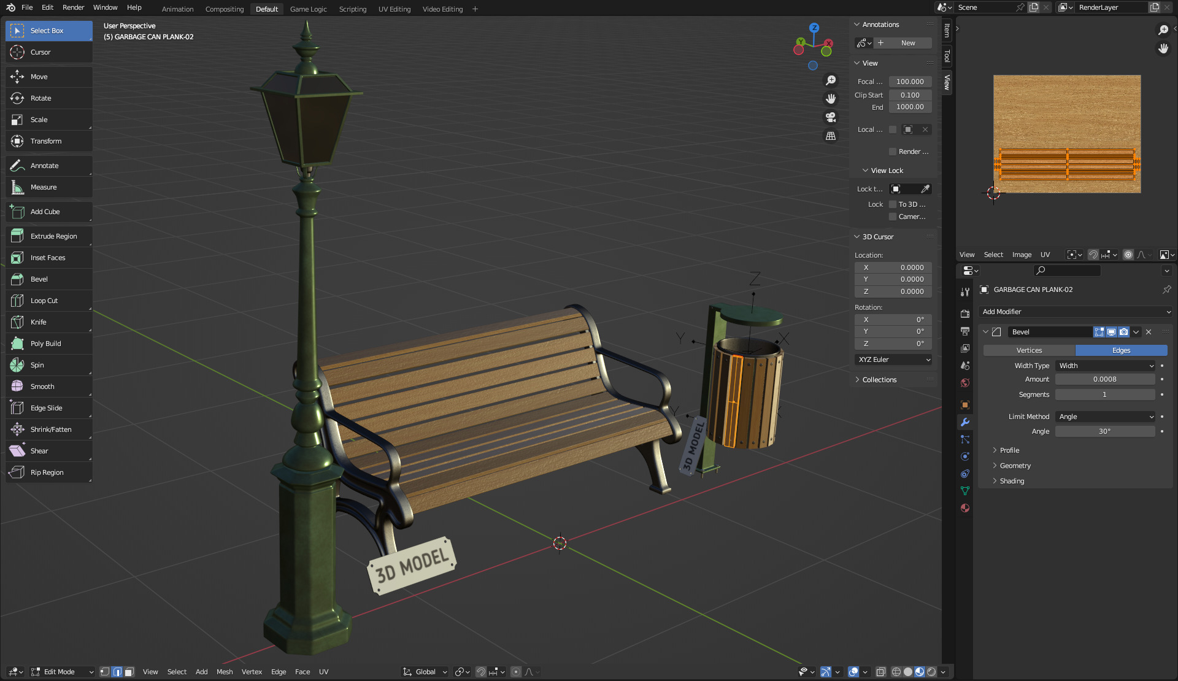Switch to the Scripting workspace tab
Screen dimensions: 1178x681
352,9
